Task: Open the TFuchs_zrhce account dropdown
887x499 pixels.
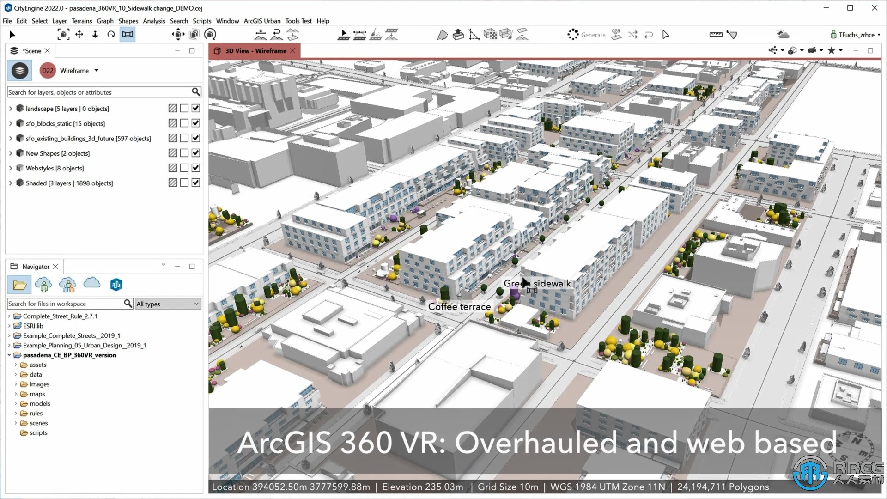Action: (x=855, y=35)
